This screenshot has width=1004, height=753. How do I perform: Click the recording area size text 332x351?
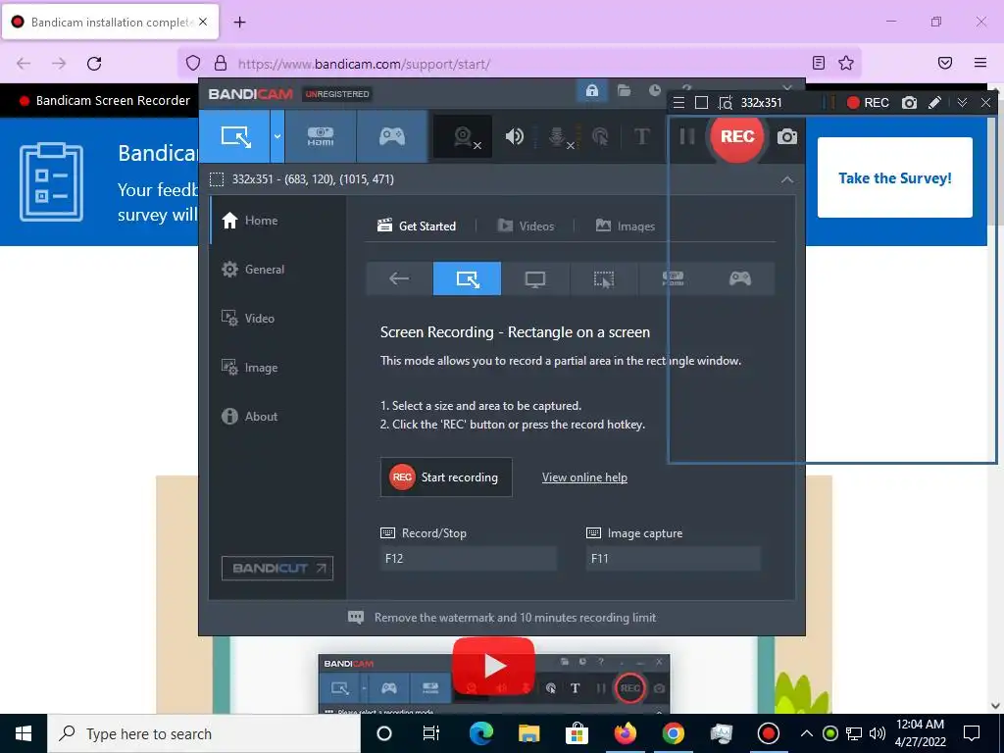click(x=313, y=179)
